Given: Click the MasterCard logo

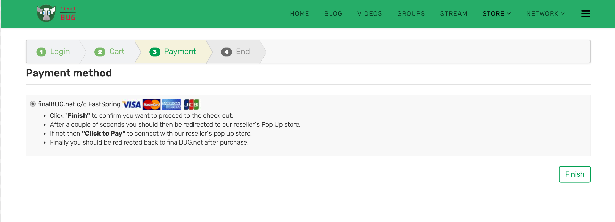Looking at the screenshot, I should click(x=152, y=105).
